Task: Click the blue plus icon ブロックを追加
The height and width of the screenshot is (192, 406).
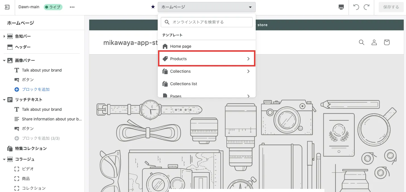Action: pos(17,89)
